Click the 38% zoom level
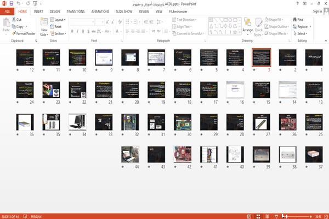Image resolution: width=329 pixels, height=219 pixels. pyautogui.click(x=318, y=216)
